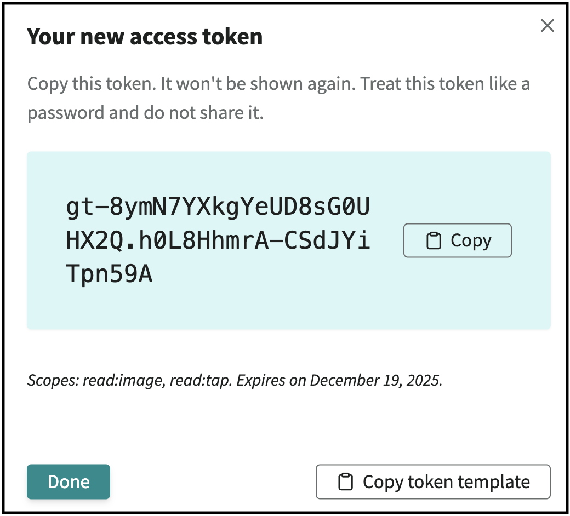Click the "Your new access token" heading
Image resolution: width=570 pixels, height=516 pixels.
145,37
